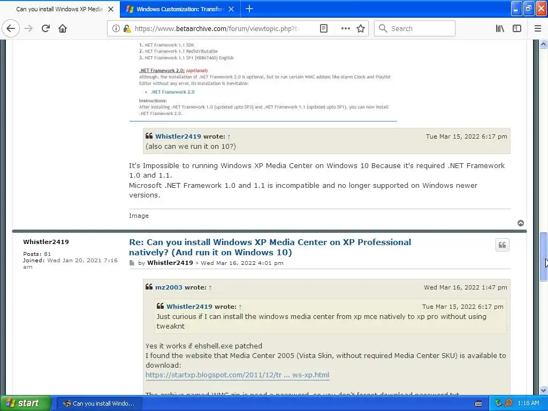Click the page scrollbar up arrow
The image size is (548, 411).
click(x=543, y=44)
